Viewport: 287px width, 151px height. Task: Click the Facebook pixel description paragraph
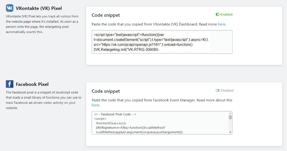43,100
